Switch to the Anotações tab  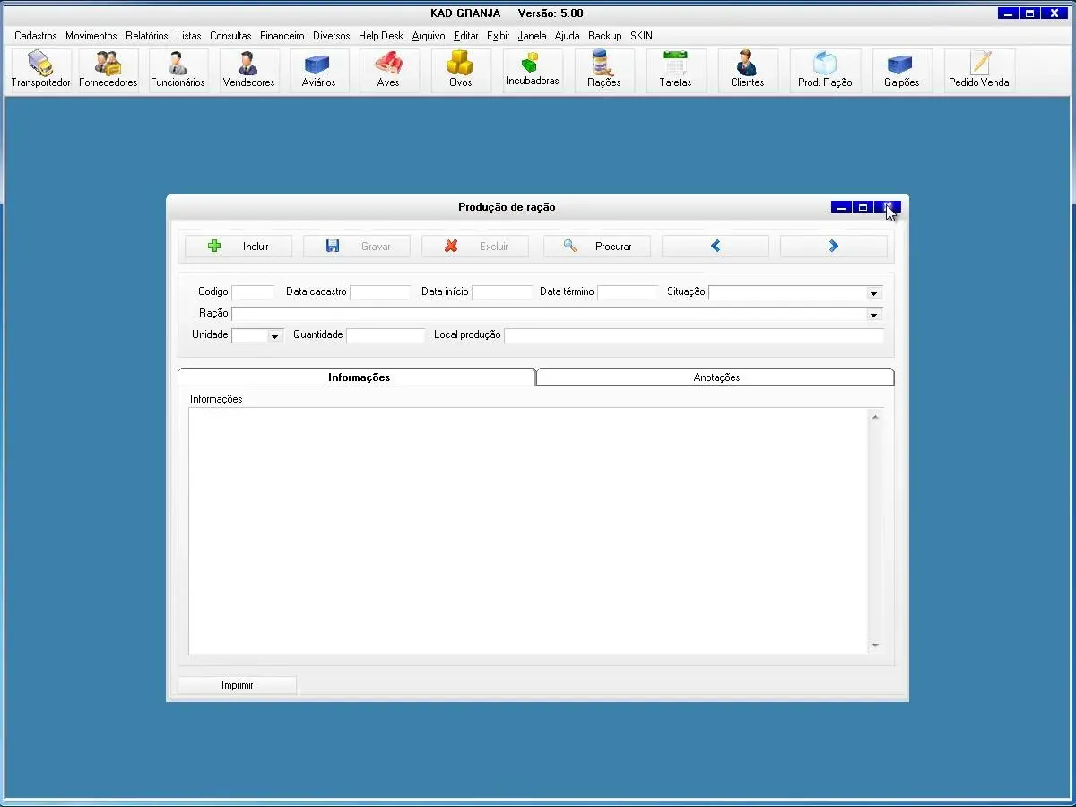[x=716, y=377]
